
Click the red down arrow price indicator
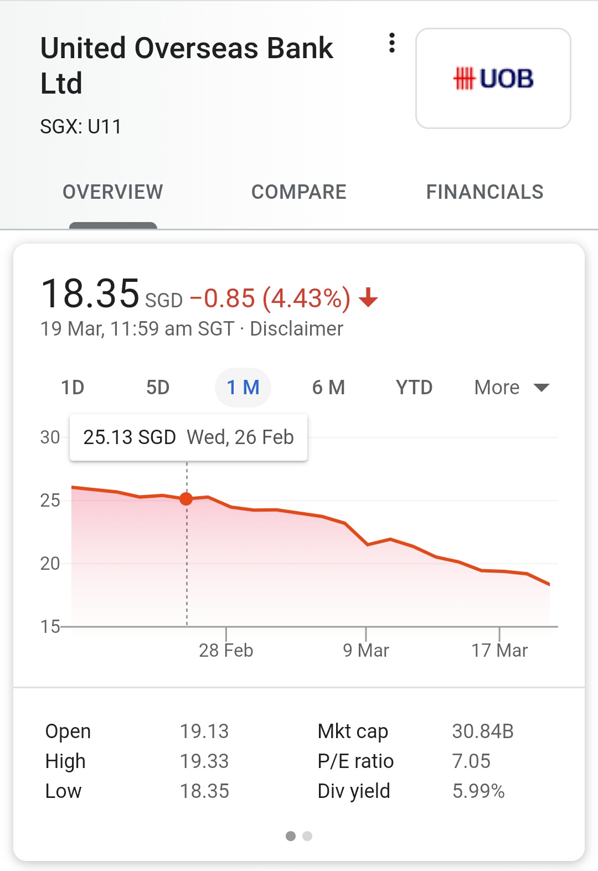[x=368, y=298]
